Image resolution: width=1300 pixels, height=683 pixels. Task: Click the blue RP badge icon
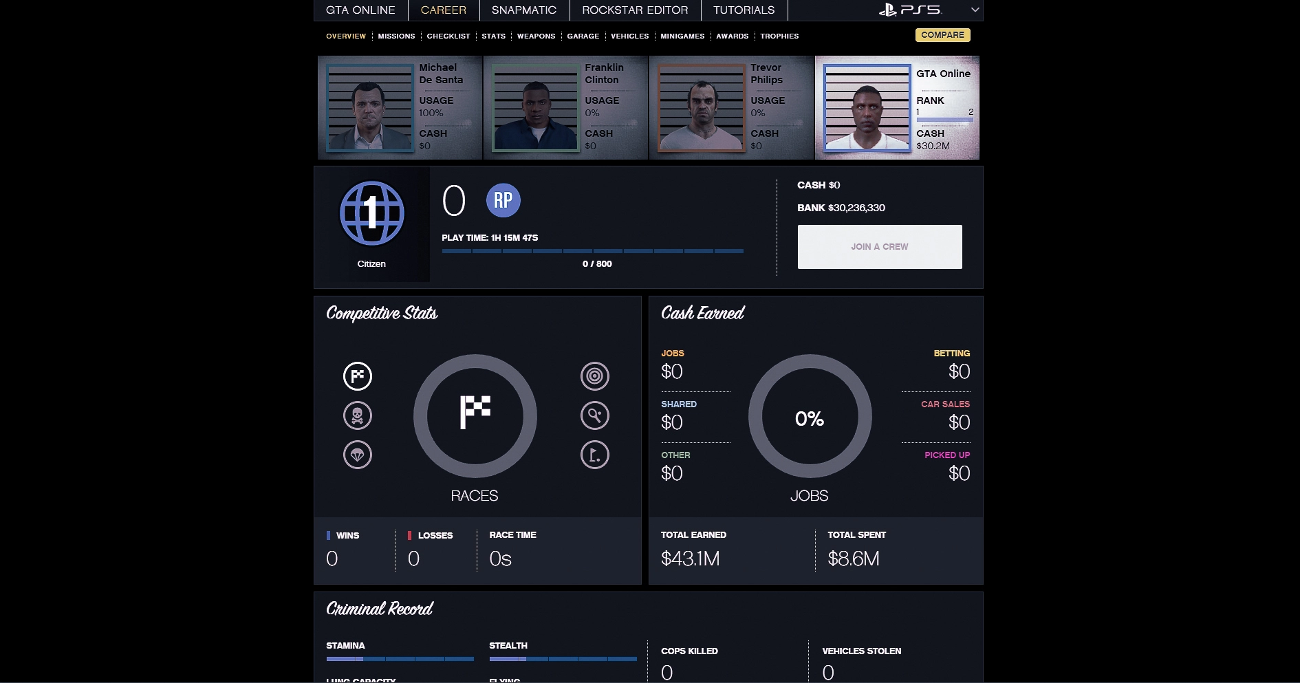tap(503, 200)
